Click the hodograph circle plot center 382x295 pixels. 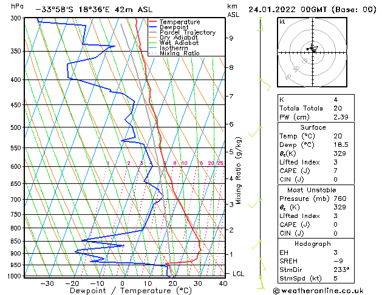tap(313, 50)
